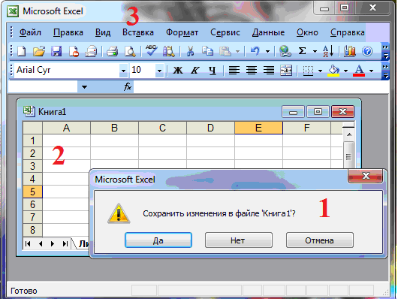Open the Справка menu
This screenshot has height=299, width=398.
[347, 32]
